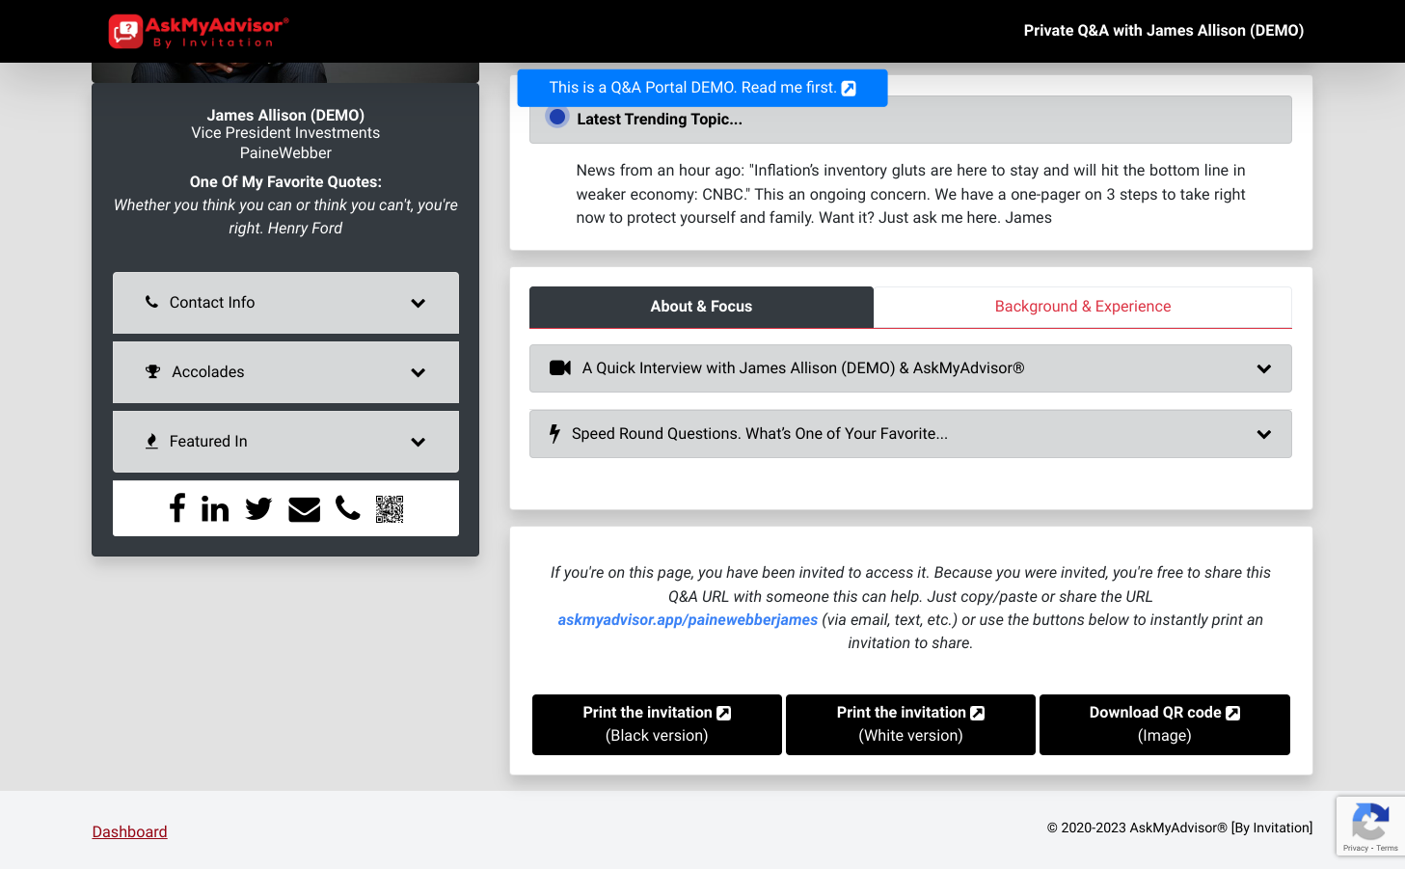Click the phone handset icon in social bar
Viewport: 1405px width, 869px height.
tap(348, 508)
